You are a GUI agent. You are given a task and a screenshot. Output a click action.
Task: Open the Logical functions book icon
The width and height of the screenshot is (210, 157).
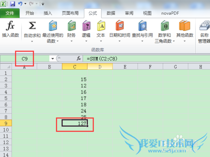pos(86,26)
